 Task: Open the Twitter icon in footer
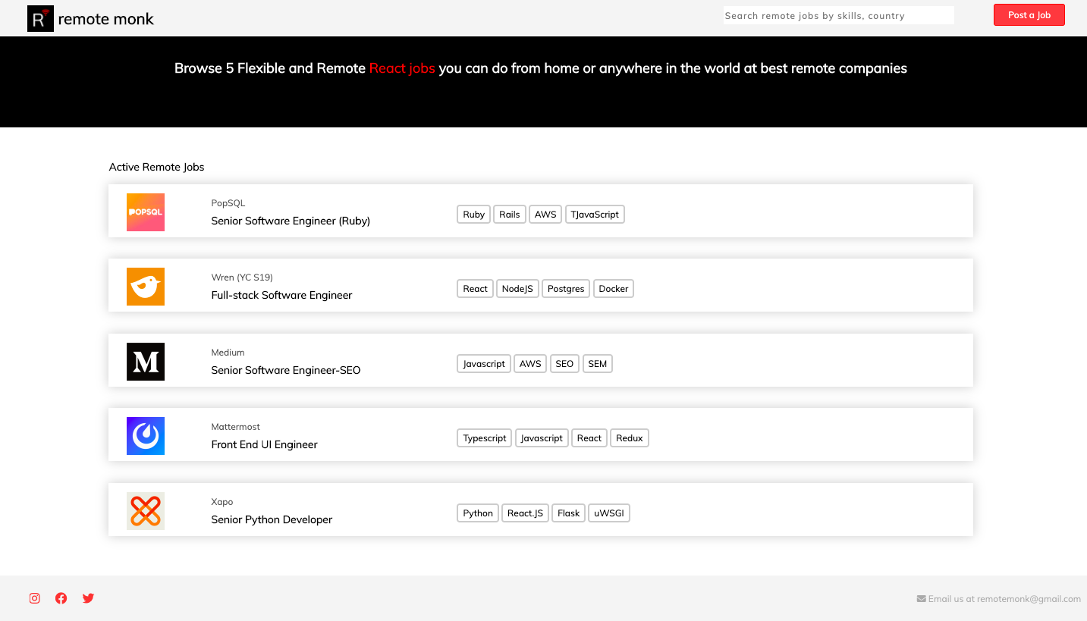[x=88, y=598]
